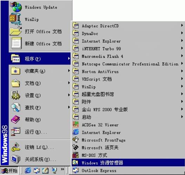Click Internet Explorer quick launch icon in taskbar
Viewport: 185px width, 175px height.
point(28,170)
